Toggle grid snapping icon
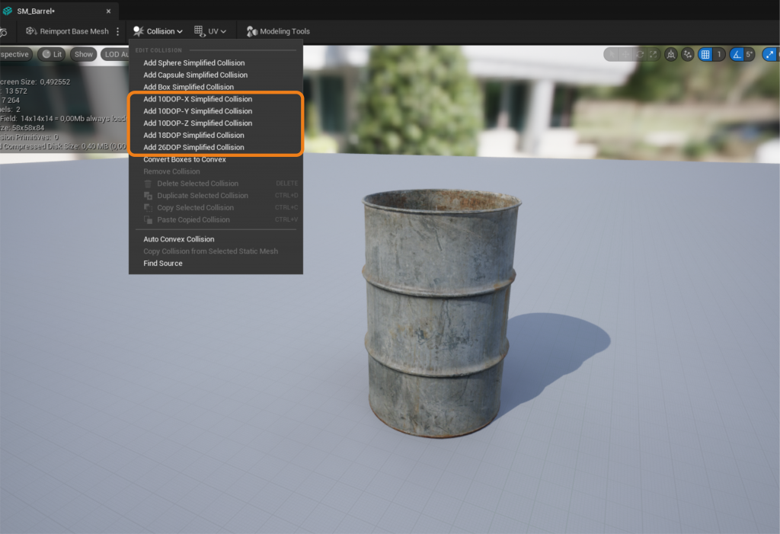Screen dimensions: 780x534 click(x=705, y=54)
